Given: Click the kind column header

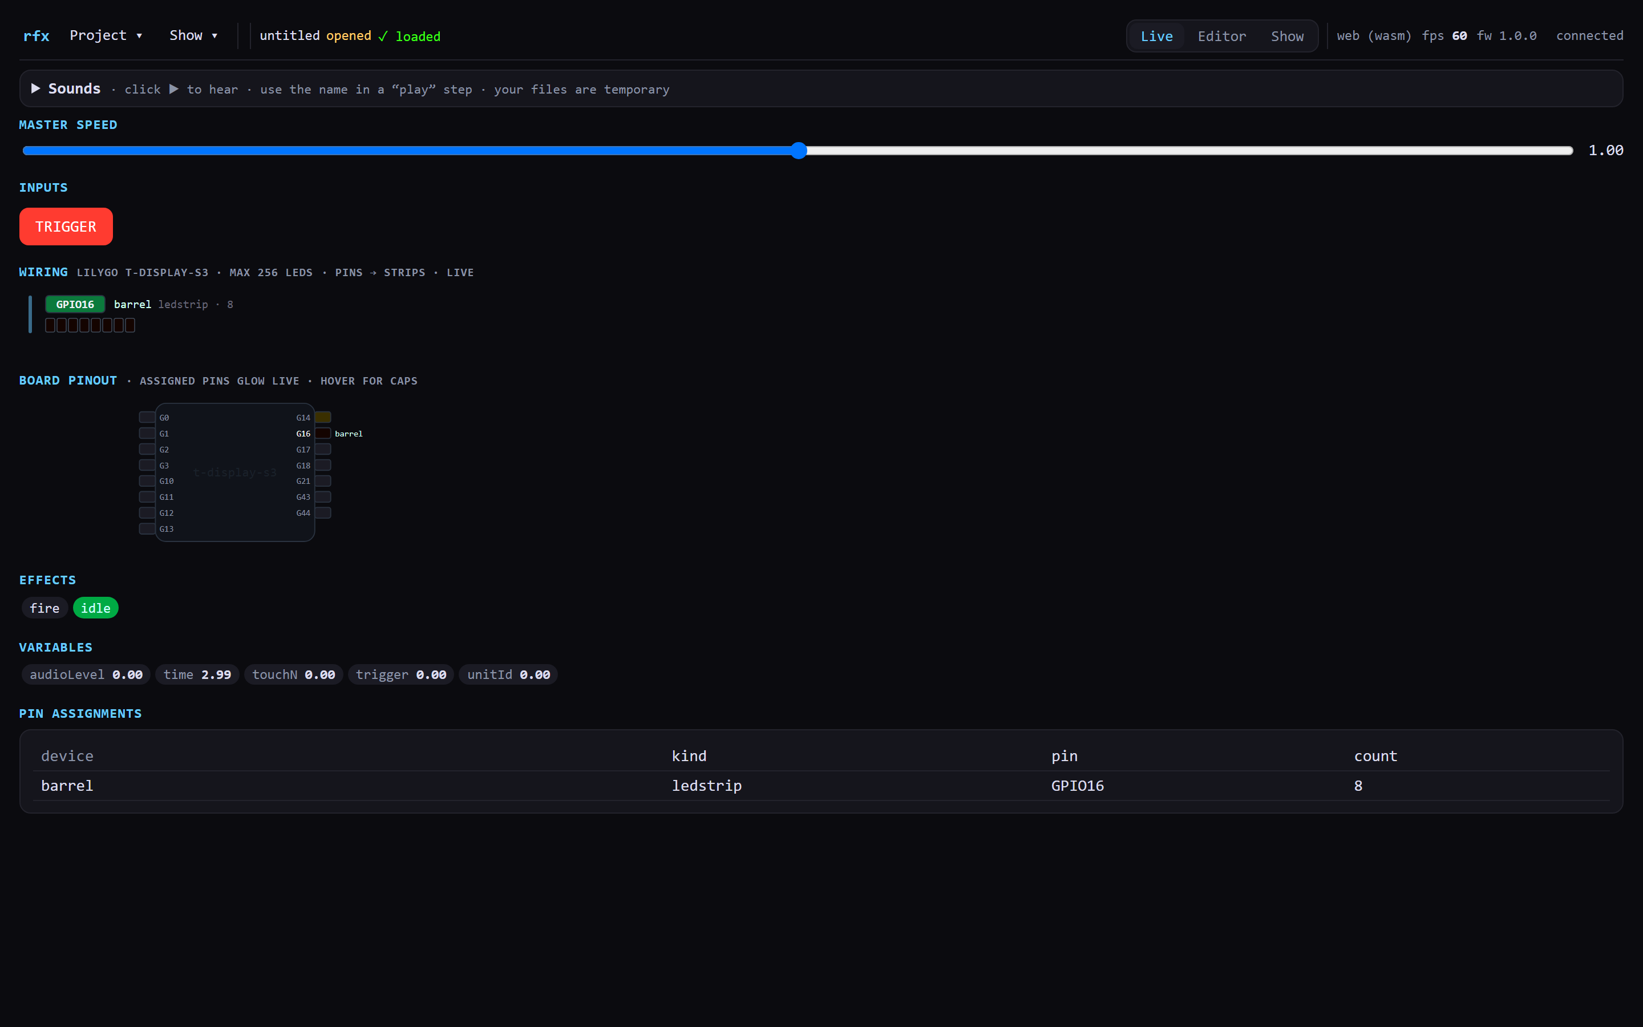Looking at the screenshot, I should (689, 756).
